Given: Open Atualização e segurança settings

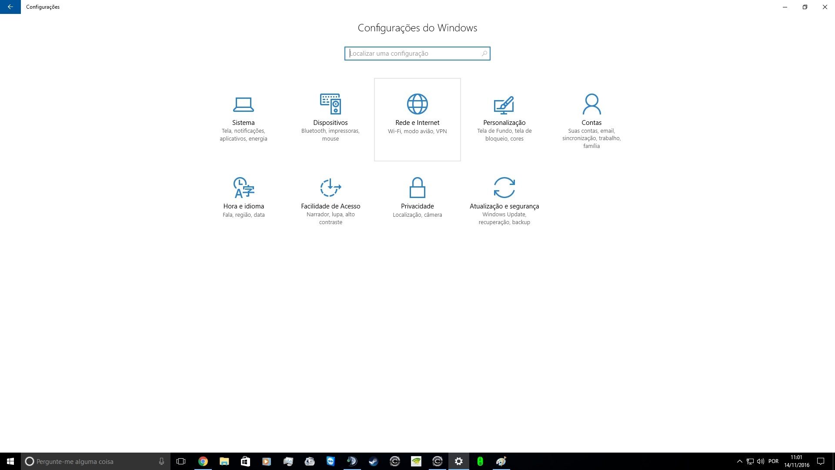Looking at the screenshot, I should coord(504,203).
